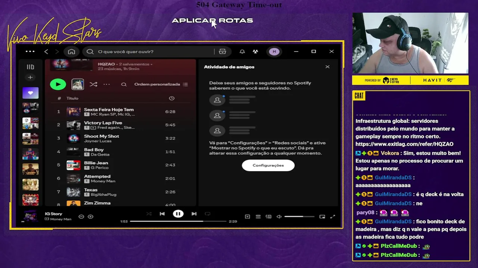Enter full screen with expand icon
This screenshot has width=478, height=268.
333,217
